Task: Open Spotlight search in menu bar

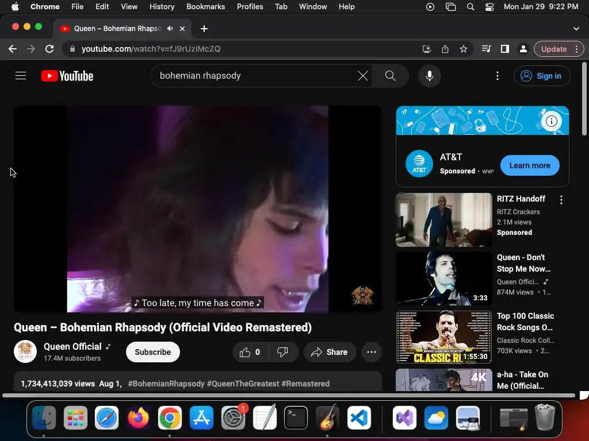Action: click(470, 7)
